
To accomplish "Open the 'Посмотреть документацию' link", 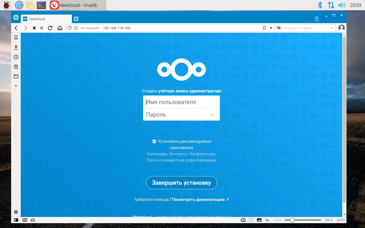I will 200,199.
